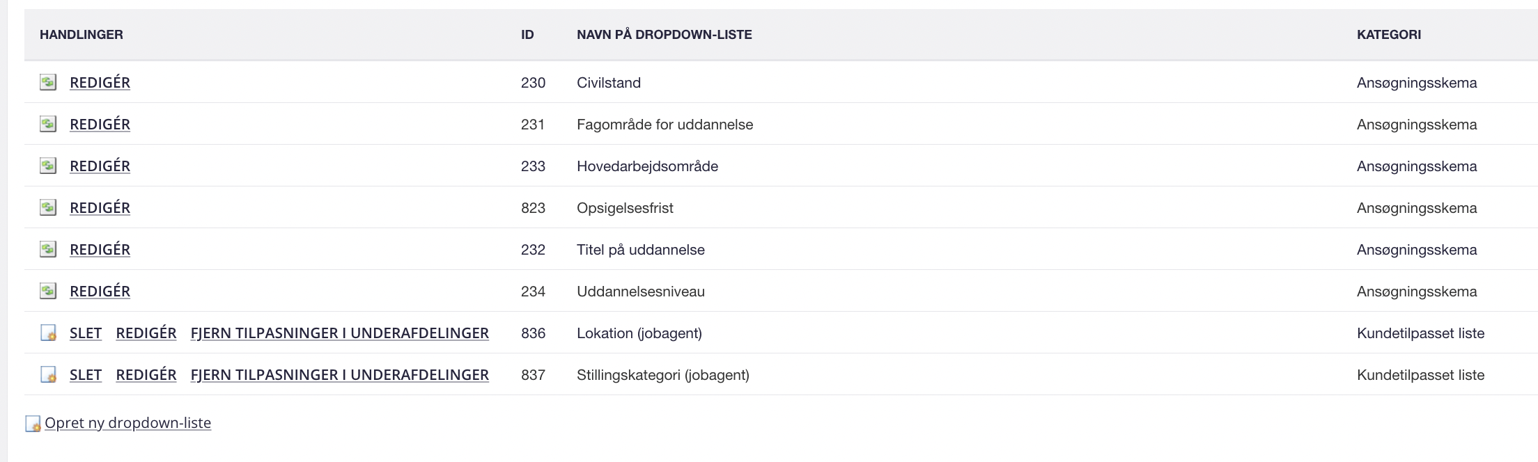Click REDIGÉR for Lokation (jobagent)

click(x=146, y=333)
